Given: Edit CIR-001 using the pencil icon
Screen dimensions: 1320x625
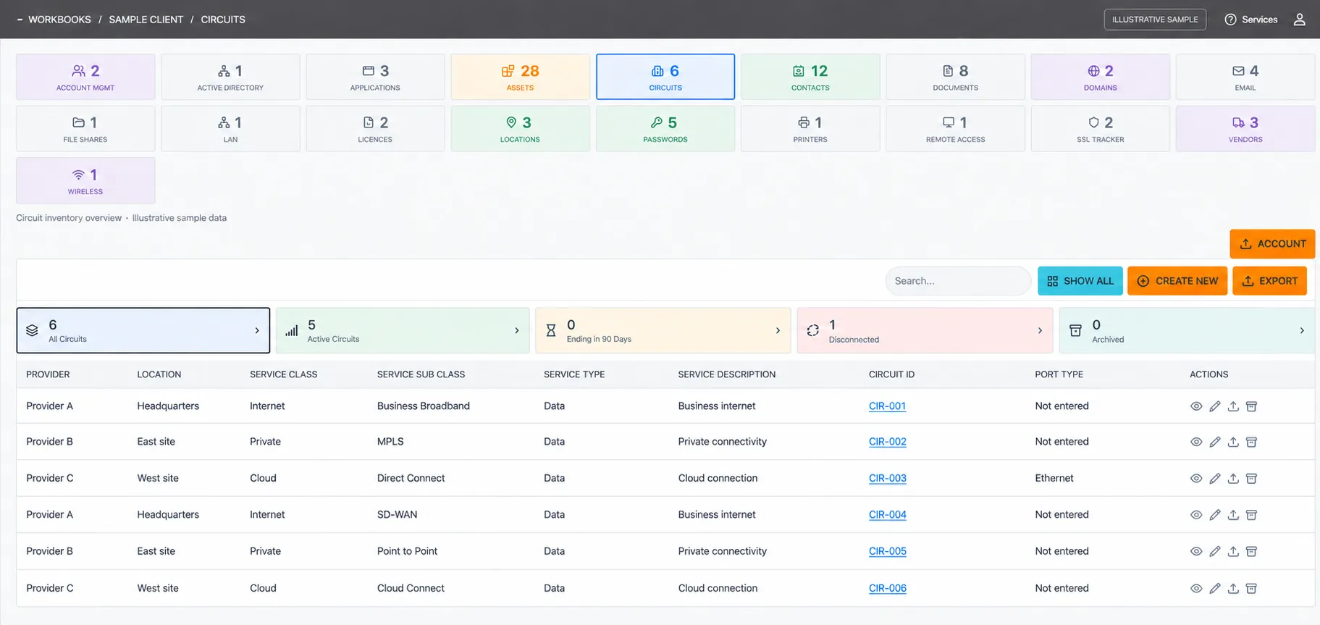Looking at the screenshot, I should tap(1215, 406).
